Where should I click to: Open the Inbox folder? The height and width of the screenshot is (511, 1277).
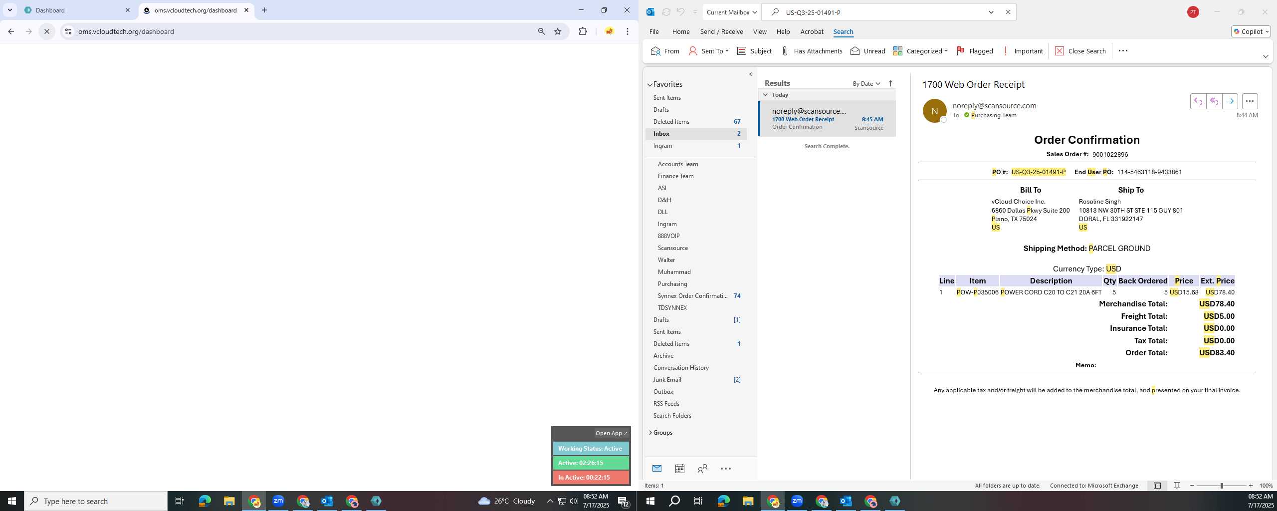click(696, 134)
